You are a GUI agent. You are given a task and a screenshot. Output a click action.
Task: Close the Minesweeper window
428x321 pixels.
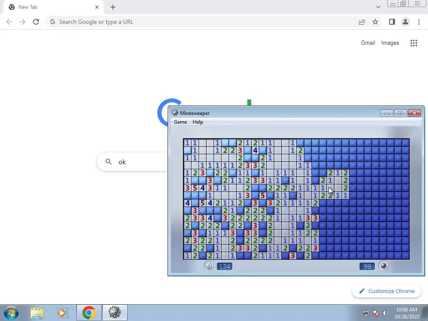click(414, 113)
